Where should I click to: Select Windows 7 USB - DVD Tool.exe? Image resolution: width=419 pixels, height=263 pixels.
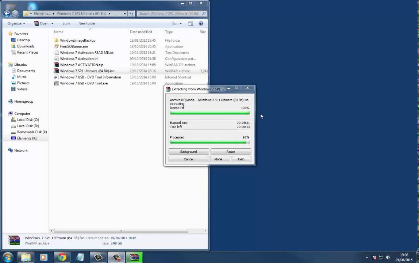[84, 84]
